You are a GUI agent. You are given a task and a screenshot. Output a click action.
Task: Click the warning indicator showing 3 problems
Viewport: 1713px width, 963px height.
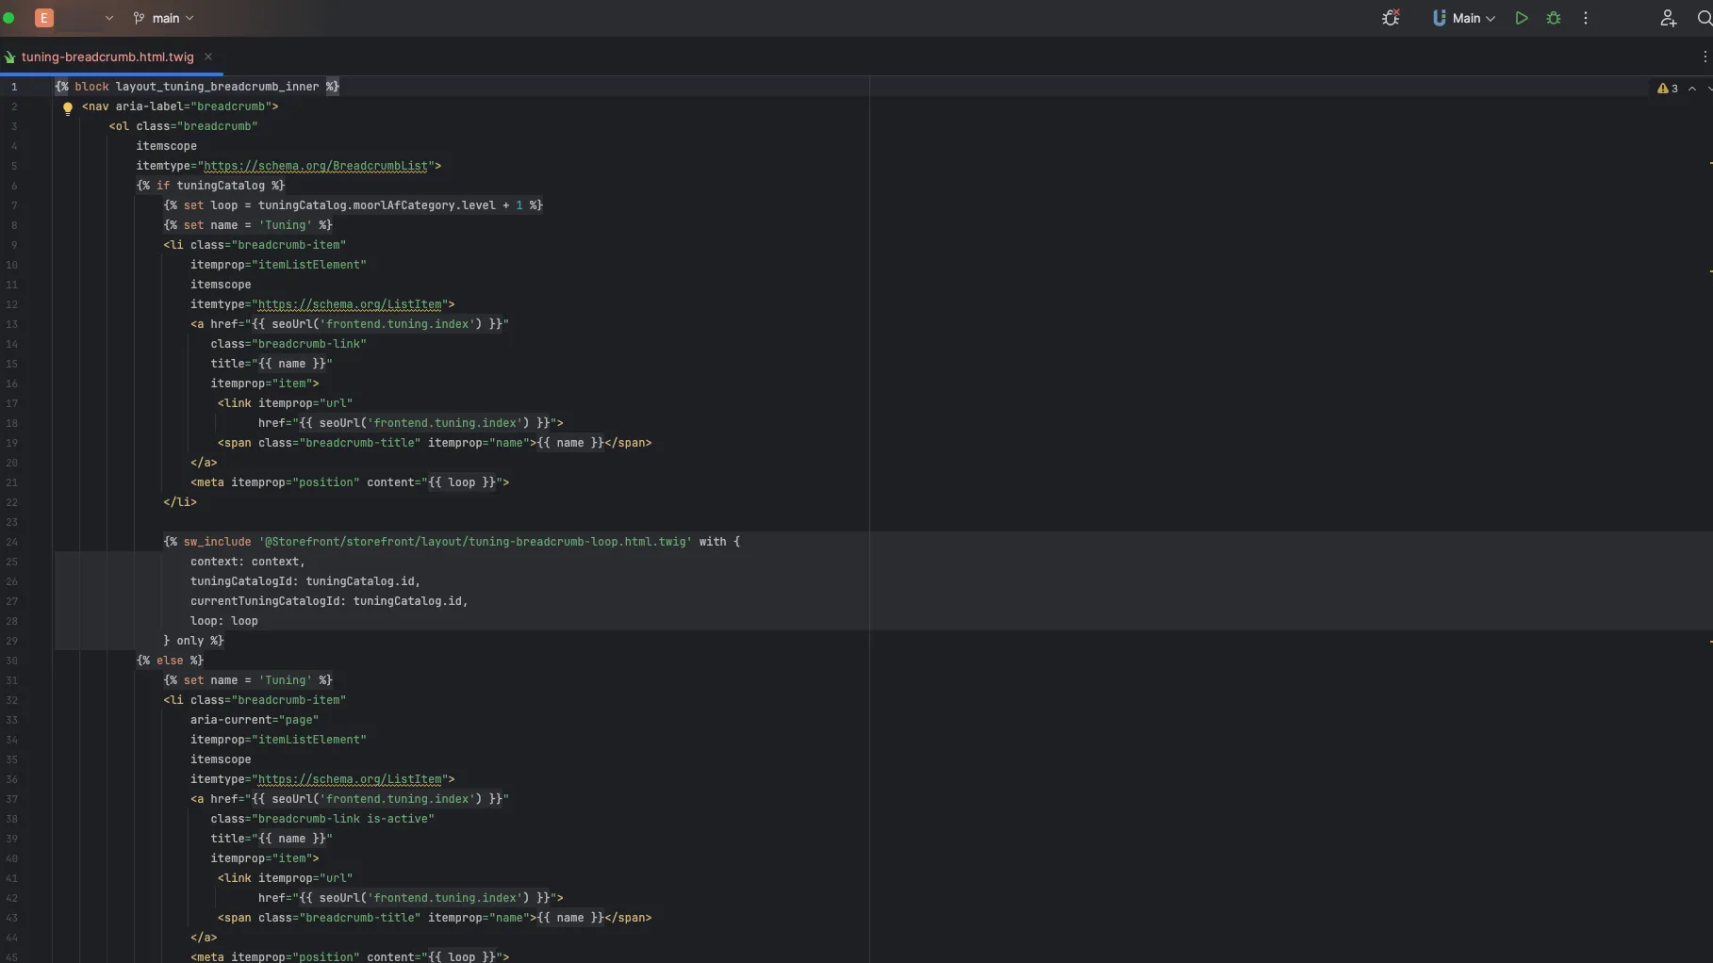1667,89
